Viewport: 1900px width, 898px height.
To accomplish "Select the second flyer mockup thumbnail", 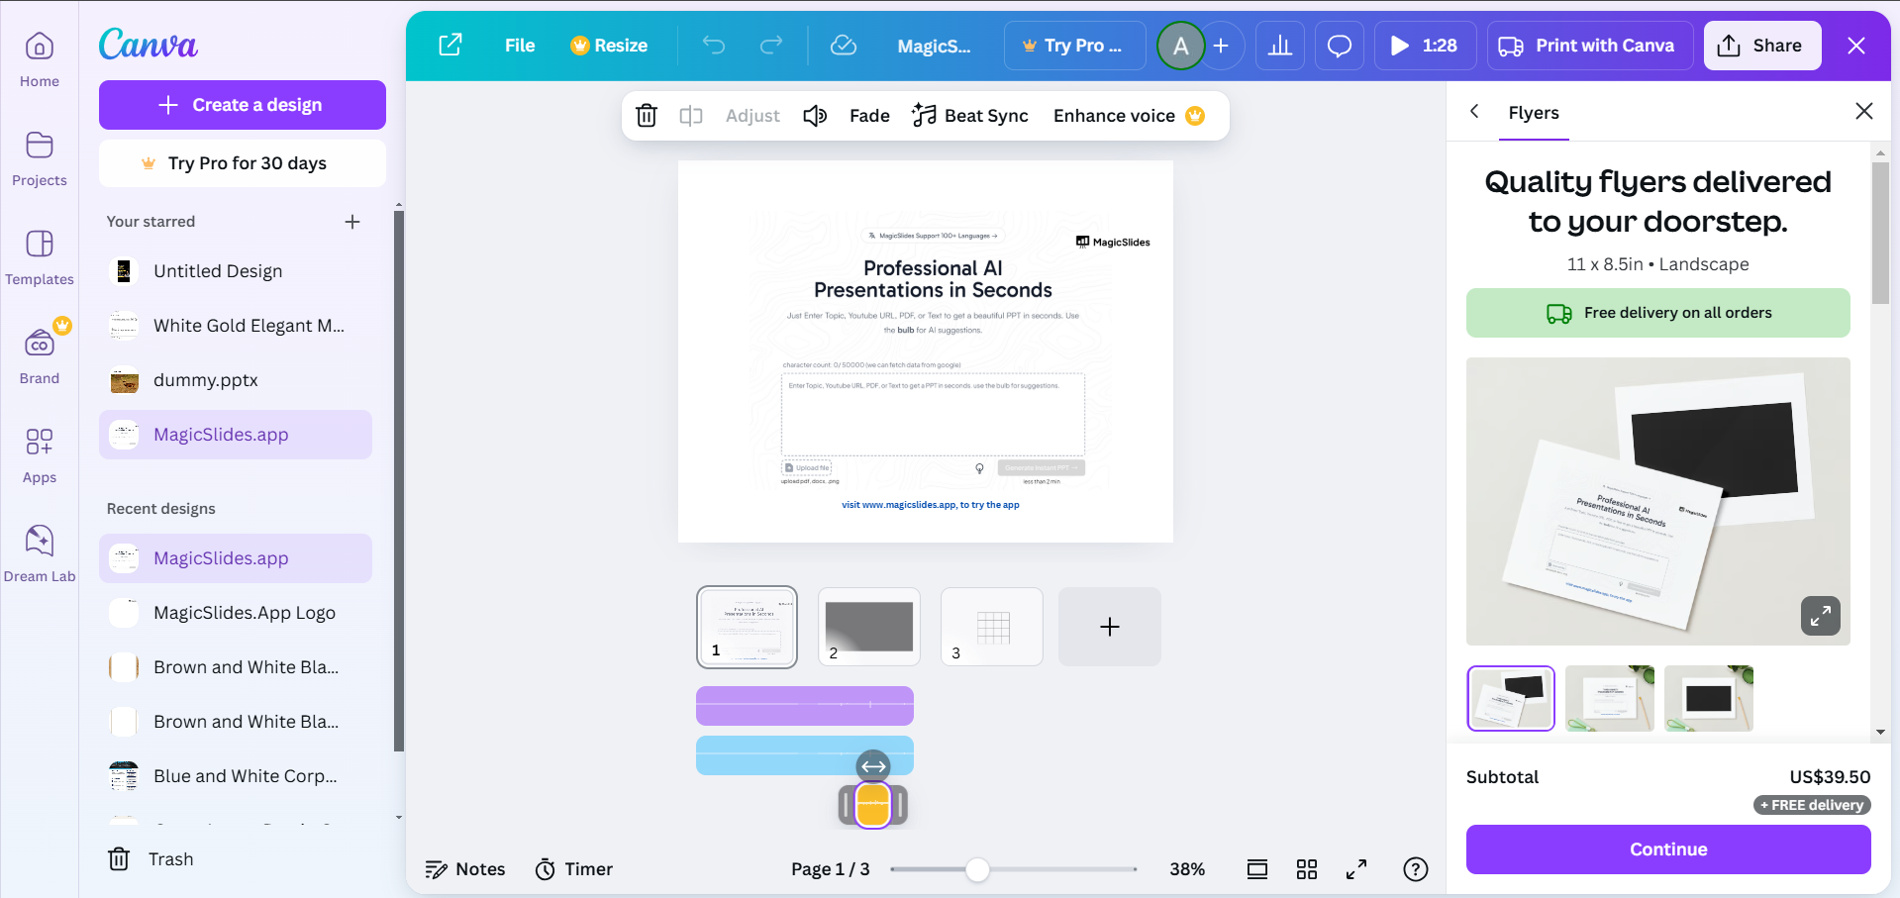I will point(1610,699).
